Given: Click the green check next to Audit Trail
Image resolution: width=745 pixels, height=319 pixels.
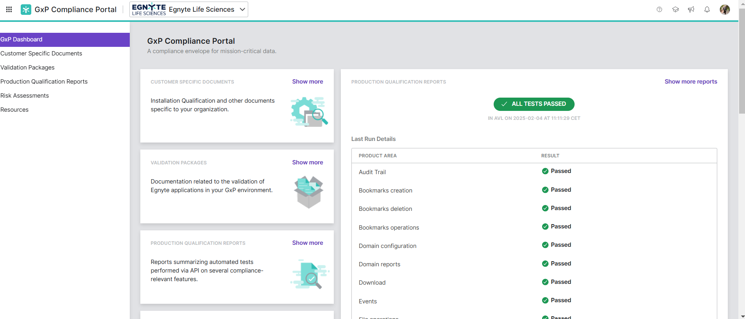Looking at the screenshot, I should pos(545,171).
